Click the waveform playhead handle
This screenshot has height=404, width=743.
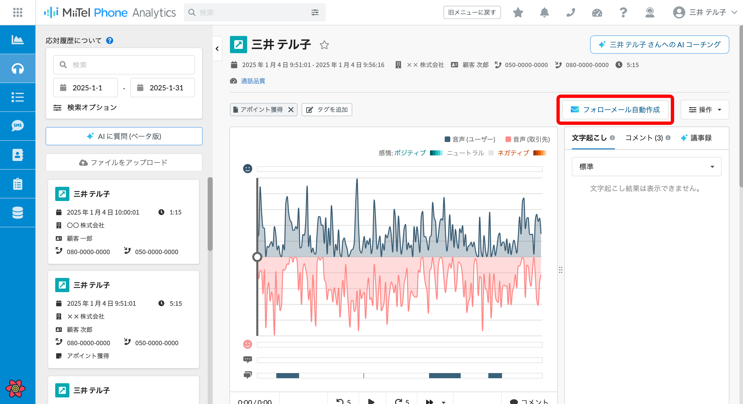(x=257, y=257)
